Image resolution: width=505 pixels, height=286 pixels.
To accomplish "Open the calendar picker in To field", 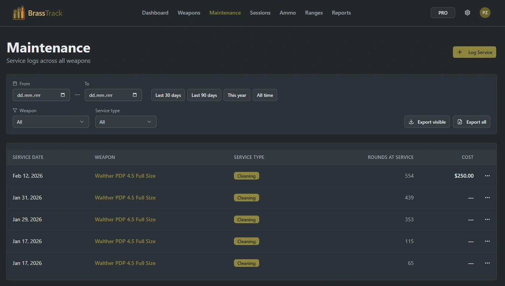I will point(135,95).
